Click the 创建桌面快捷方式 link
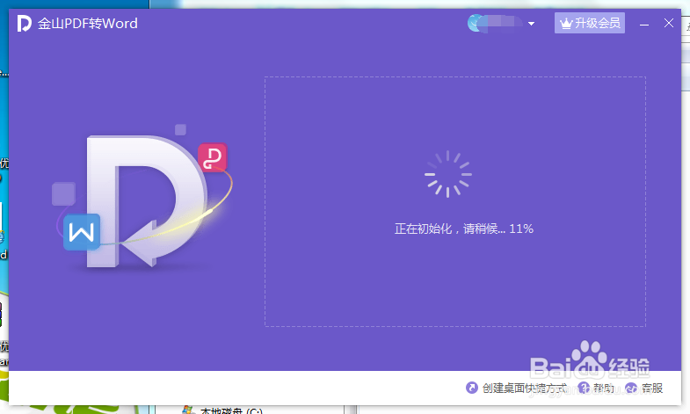 (x=524, y=388)
